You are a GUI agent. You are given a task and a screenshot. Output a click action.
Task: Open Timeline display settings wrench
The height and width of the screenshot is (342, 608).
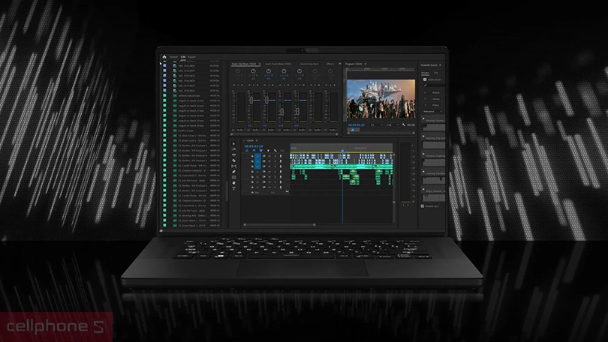(275, 151)
